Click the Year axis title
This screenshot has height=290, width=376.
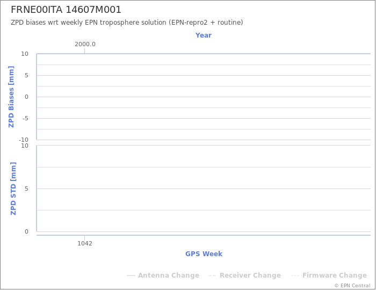(204, 35)
